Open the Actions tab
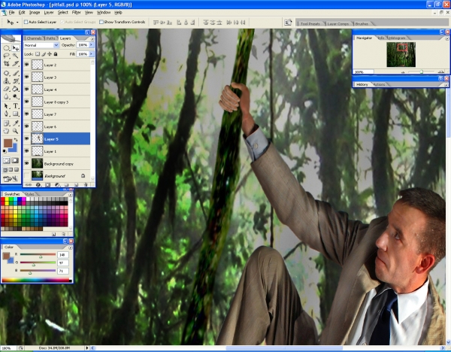This screenshot has height=352, width=451. pyautogui.click(x=379, y=85)
